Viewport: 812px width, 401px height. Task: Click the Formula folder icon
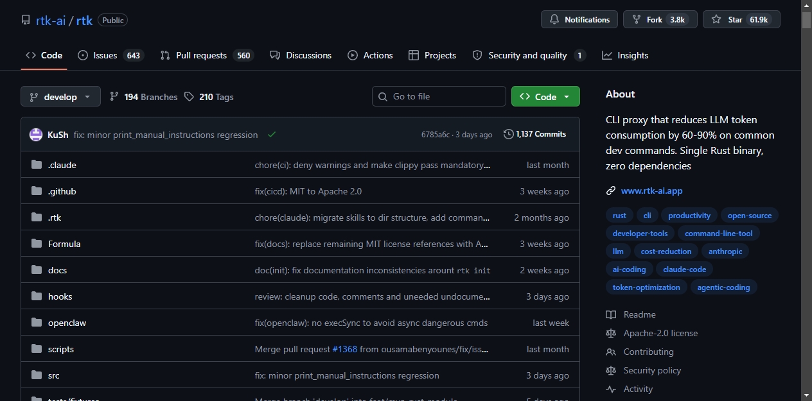pyautogui.click(x=37, y=244)
